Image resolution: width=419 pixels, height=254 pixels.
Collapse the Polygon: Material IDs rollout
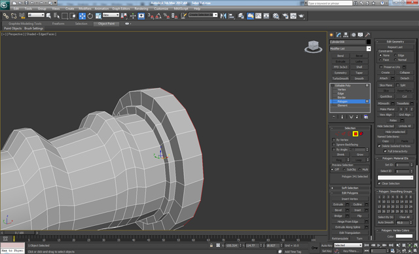[x=395, y=158]
